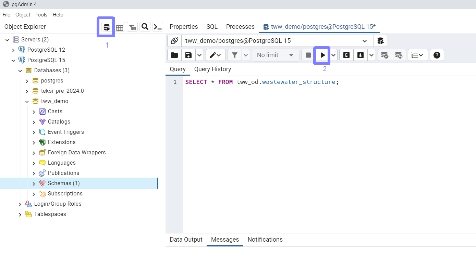Collapse the Servers (2) node
476x256 pixels.
(x=7, y=40)
